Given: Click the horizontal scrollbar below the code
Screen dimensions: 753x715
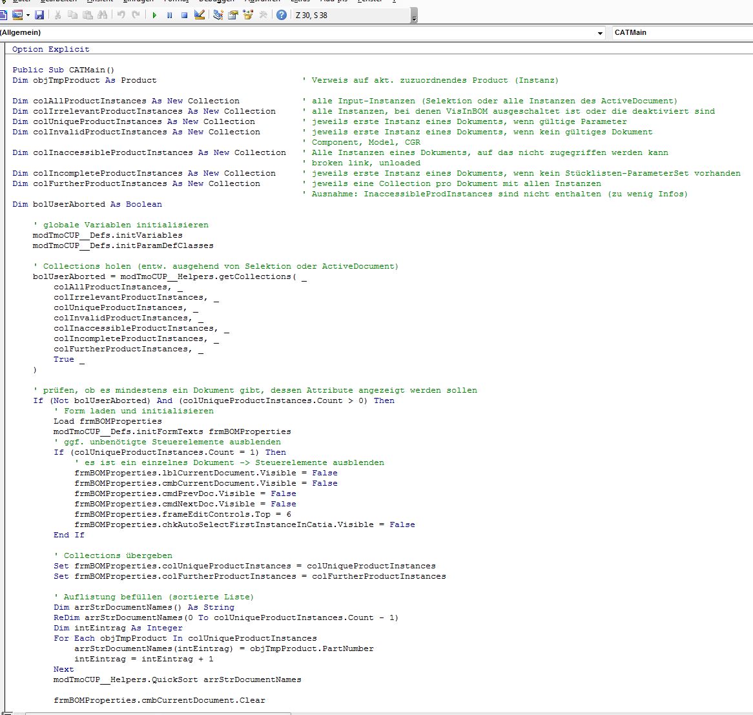Looking at the screenshot, I should click(x=158, y=714).
